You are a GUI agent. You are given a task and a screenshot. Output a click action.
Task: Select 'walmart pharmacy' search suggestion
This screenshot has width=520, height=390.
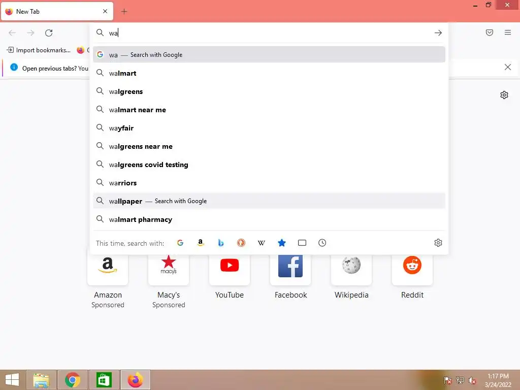(269, 219)
